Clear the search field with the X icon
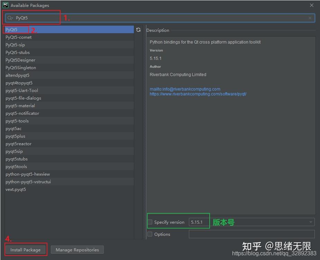 pos(310,18)
